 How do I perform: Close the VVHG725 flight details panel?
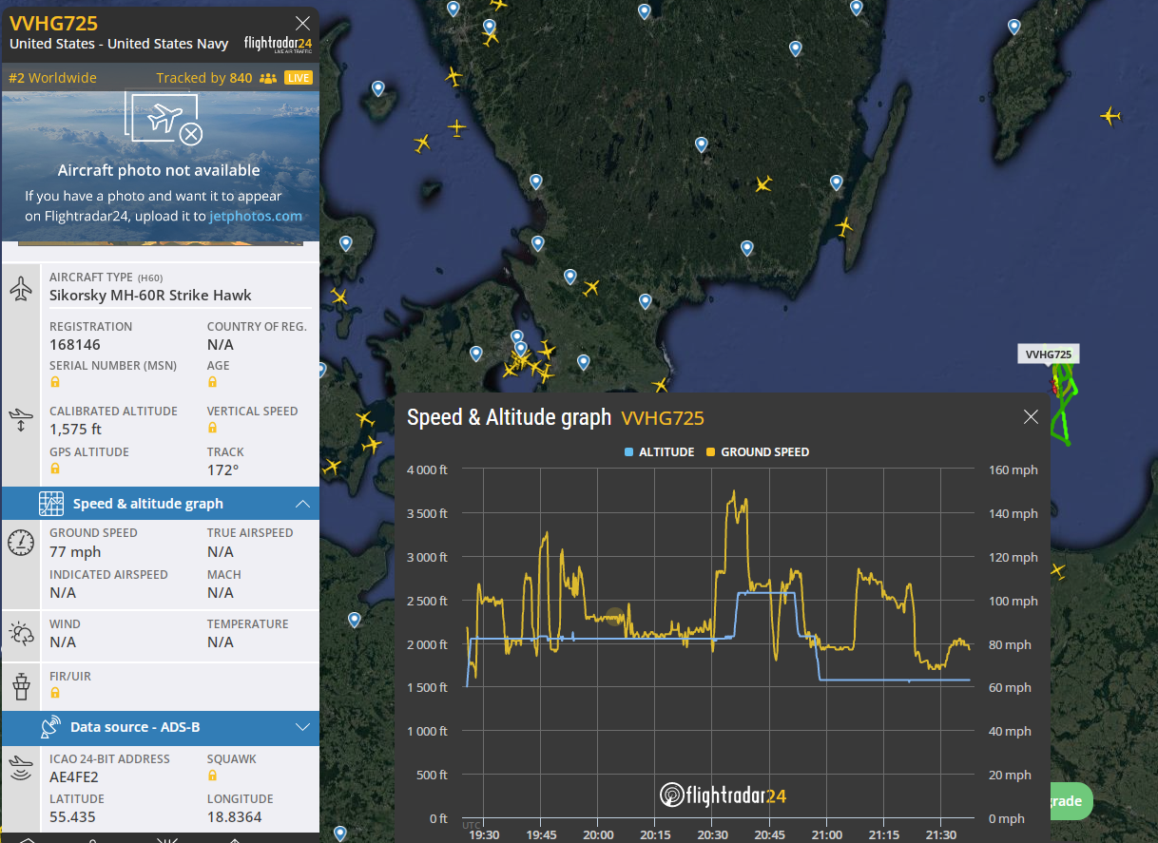point(302,23)
